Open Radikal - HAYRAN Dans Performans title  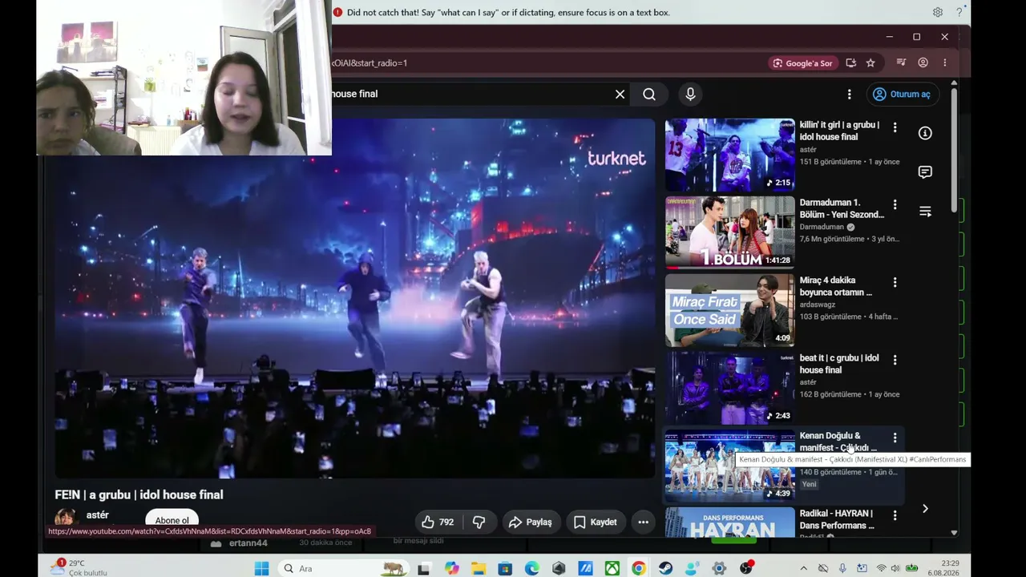coord(837,519)
